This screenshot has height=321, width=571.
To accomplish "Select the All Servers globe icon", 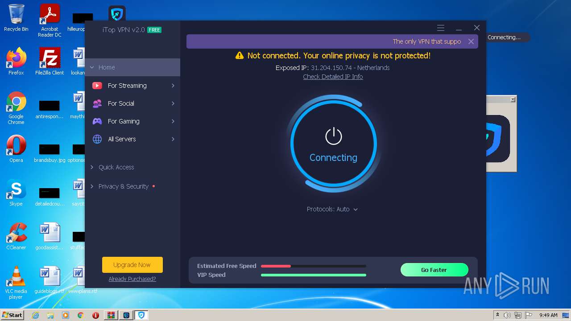I will click(97, 139).
